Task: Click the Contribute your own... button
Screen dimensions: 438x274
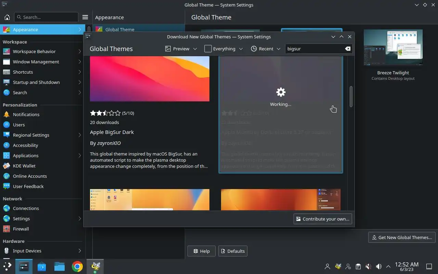Action: coord(323,219)
